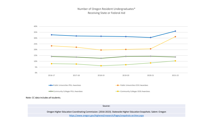The height and width of the screenshot is (120, 213).
Task: Select the yellow marker at 2018-19
Action: [101, 66]
